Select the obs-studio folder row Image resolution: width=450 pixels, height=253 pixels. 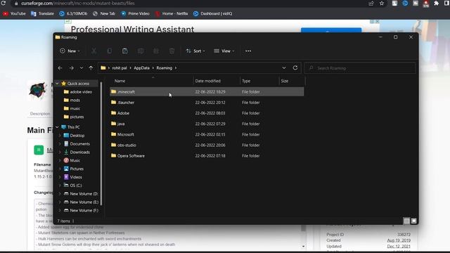pyautogui.click(x=207, y=145)
